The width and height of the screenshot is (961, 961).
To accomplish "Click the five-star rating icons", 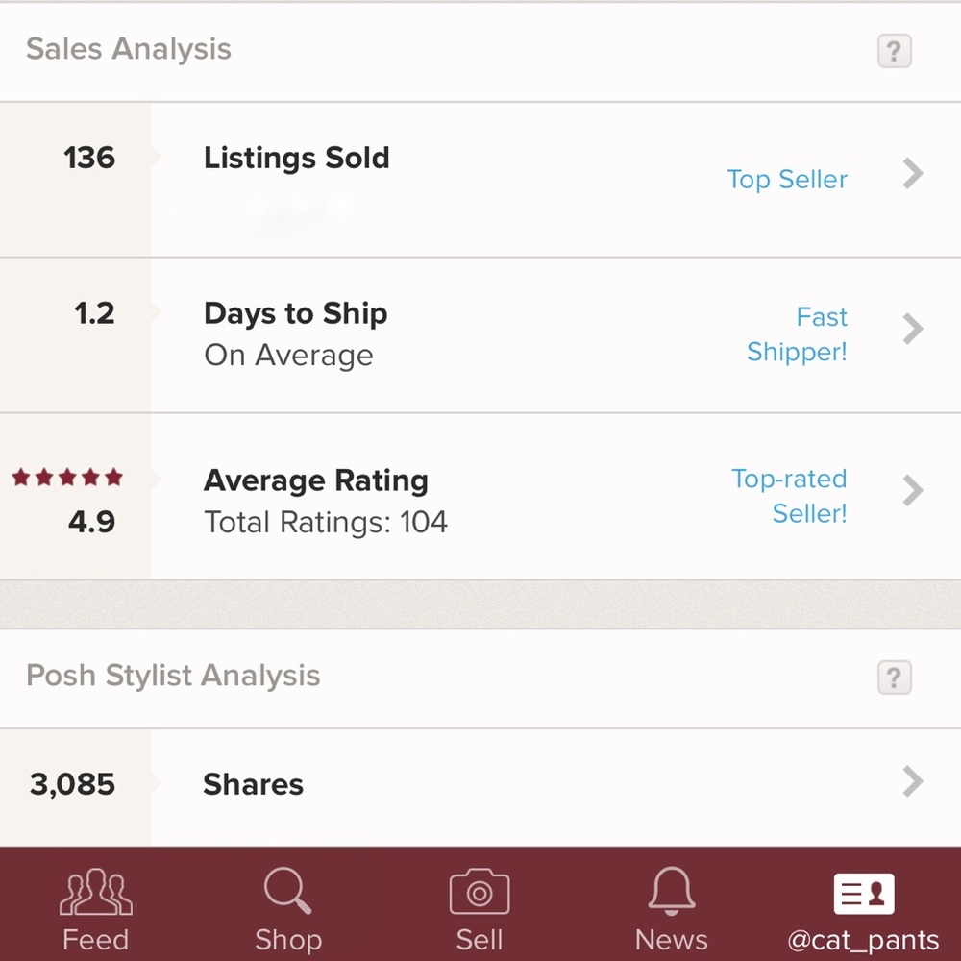I will pyautogui.click(x=67, y=477).
